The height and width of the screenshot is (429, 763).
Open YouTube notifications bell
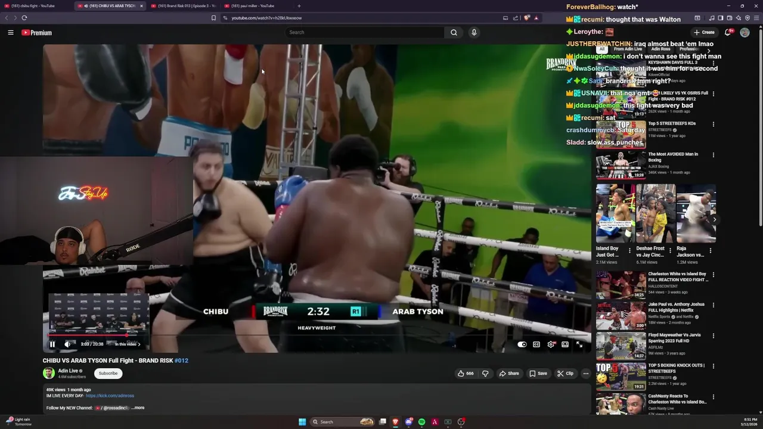click(728, 33)
